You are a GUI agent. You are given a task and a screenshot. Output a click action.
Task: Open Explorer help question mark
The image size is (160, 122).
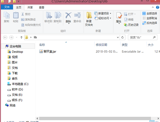point(157,7)
